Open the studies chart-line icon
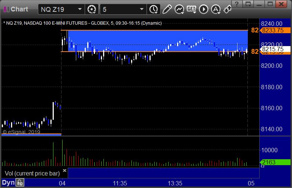 (x=179, y=9)
